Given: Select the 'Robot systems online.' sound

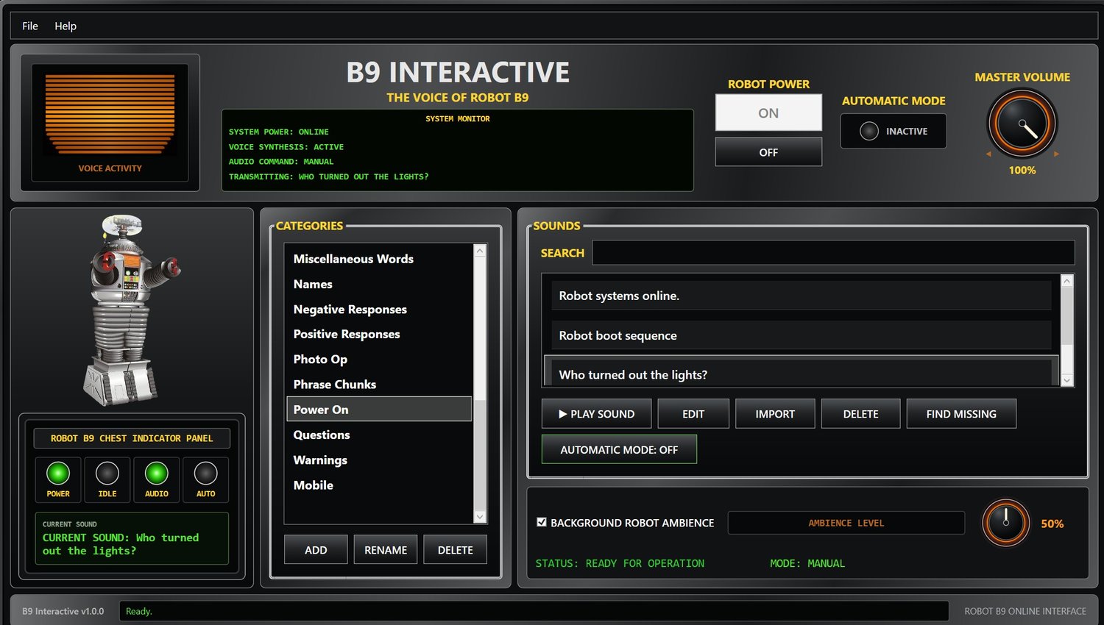Looking at the screenshot, I should point(802,296).
